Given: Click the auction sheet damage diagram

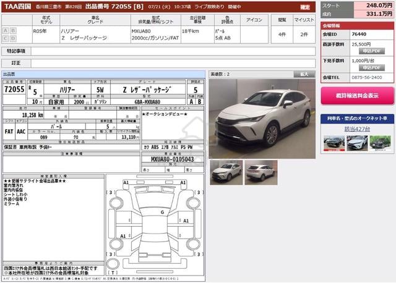Looking at the screenshot, I should point(155,225).
